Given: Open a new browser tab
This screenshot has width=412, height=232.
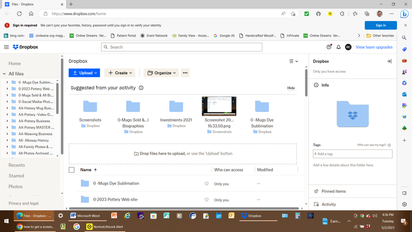Looking at the screenshot, I should [x=71, y=4].
